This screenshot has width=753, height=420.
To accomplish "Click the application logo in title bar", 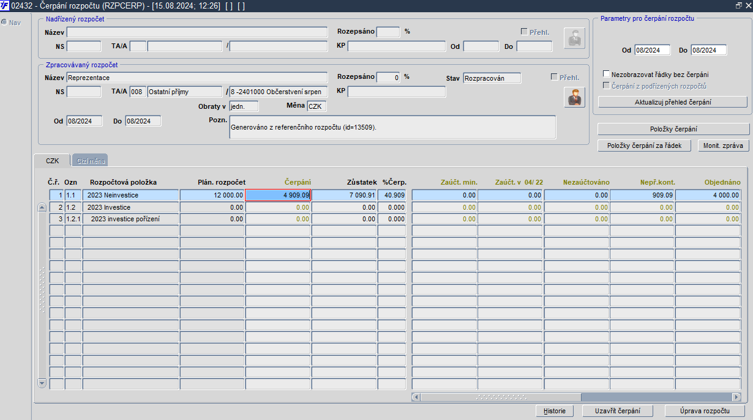I will pos(5,5).
